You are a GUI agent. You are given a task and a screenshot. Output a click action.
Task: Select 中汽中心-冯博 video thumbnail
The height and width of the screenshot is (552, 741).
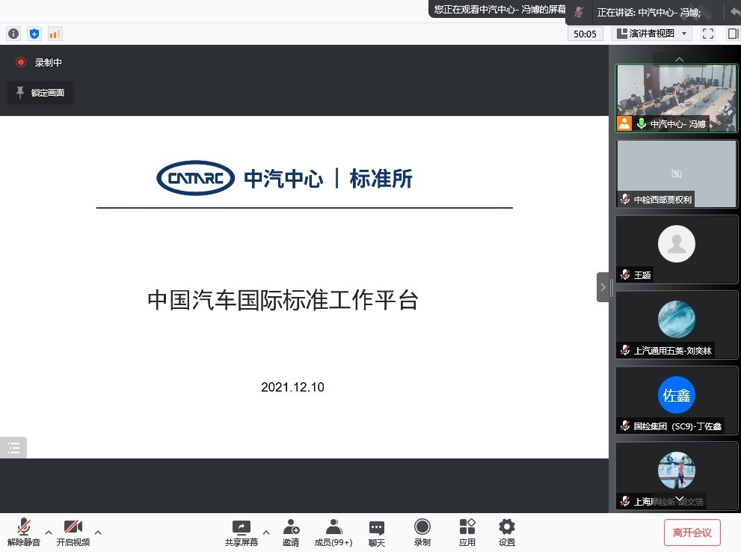[676, 98]
